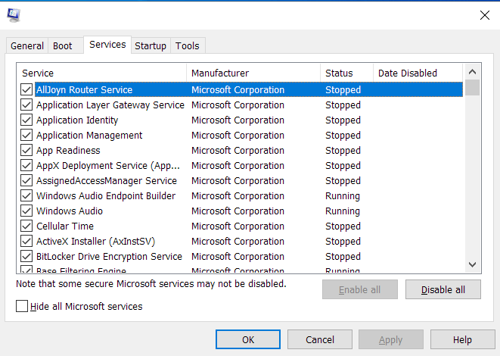Cancel the configuration dialog
Image resolution: width=500 pixels, height=356 pixels.
click(x=320, y=340)
